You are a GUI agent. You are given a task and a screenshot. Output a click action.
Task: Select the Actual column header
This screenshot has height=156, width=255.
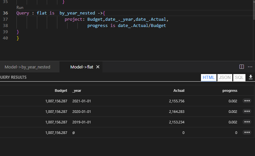[x=179, y=91]
